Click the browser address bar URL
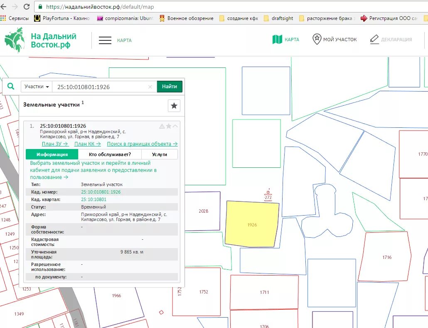 click(x=100, y=7)
